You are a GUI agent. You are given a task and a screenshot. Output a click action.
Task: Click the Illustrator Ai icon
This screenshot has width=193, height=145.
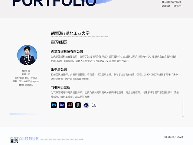(x=70, y=105)
